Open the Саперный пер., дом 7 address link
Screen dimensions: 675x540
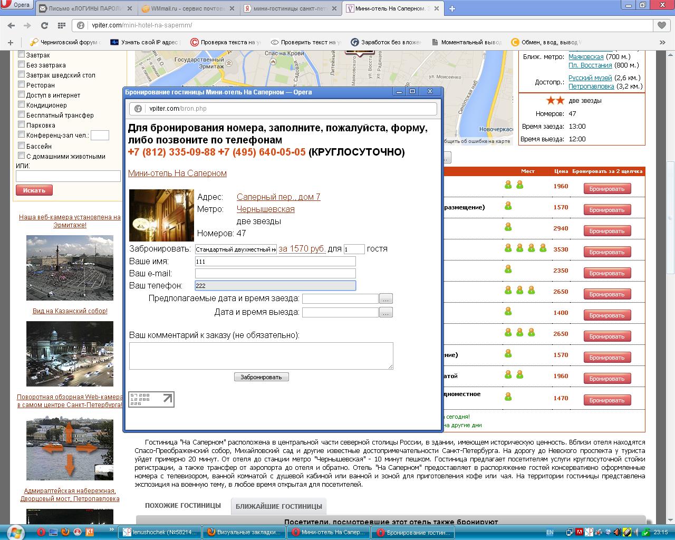pyautogui.click(x=278, y=197)
